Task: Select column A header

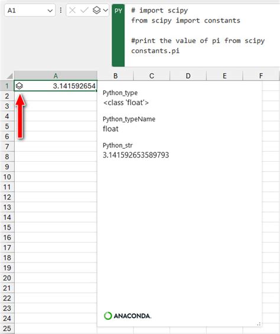Action: click(56, 76)
